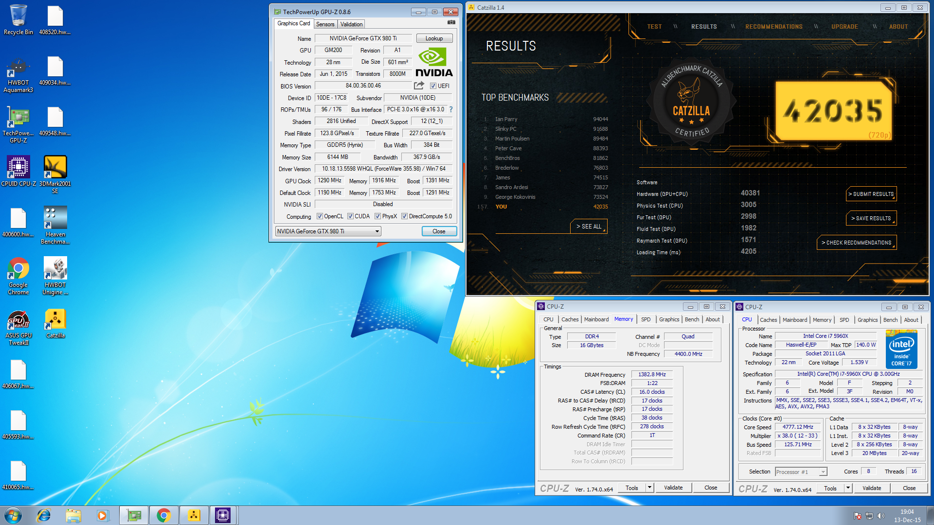Expand GPU selector dropdown in GPU-Z

(x=377, y=231)
